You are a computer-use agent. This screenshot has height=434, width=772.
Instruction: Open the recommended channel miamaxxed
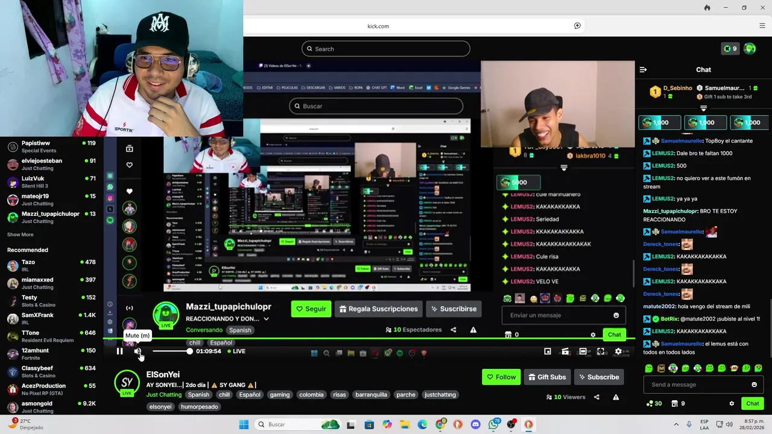pyautogui.click(x=51, y=283)
